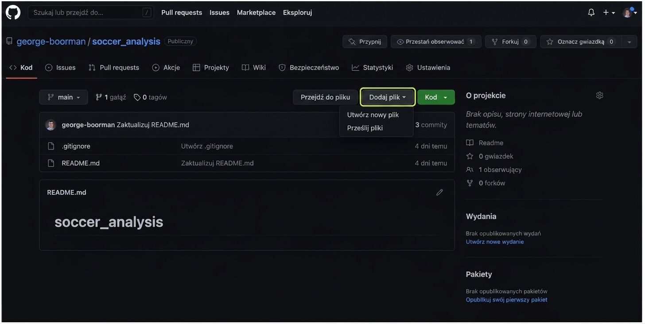Screen dimensions: 645x324
Task: Switch to the Wiki tab
Action: pyautogui.click(x=254, y=67)
